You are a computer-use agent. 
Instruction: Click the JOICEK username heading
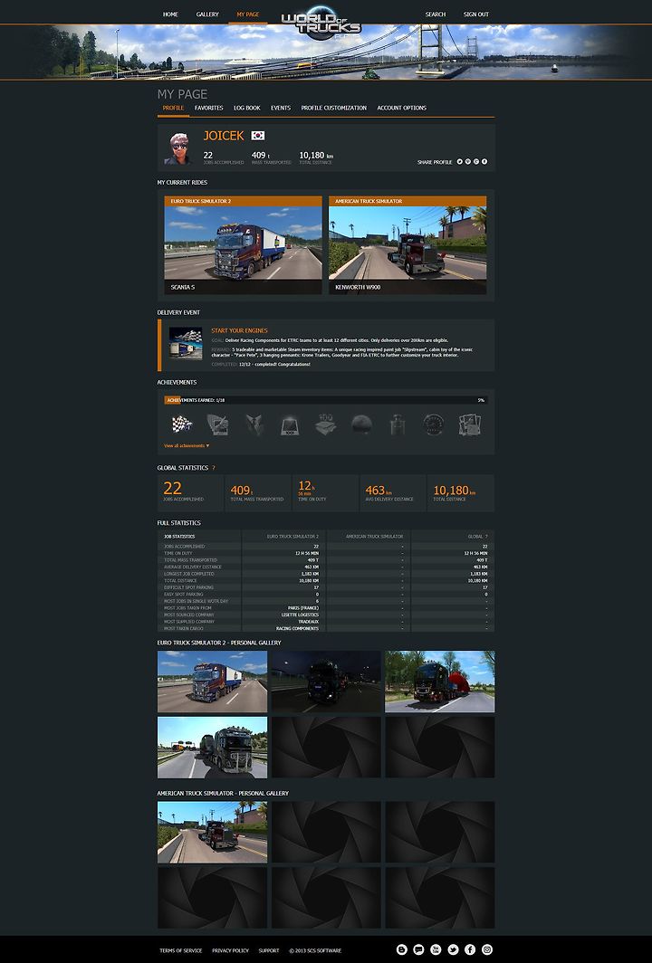coord(224,136)
